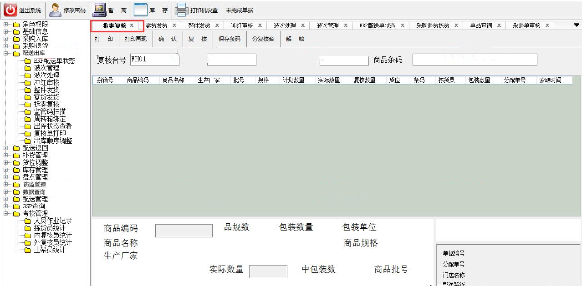Click 未完成单据 in the top toolbar
The width and height of the screenshot is (582, 286).
point(240,10)
